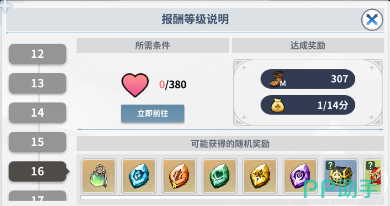
Task: Open reward level 15 tab
Action: (37, 142)
